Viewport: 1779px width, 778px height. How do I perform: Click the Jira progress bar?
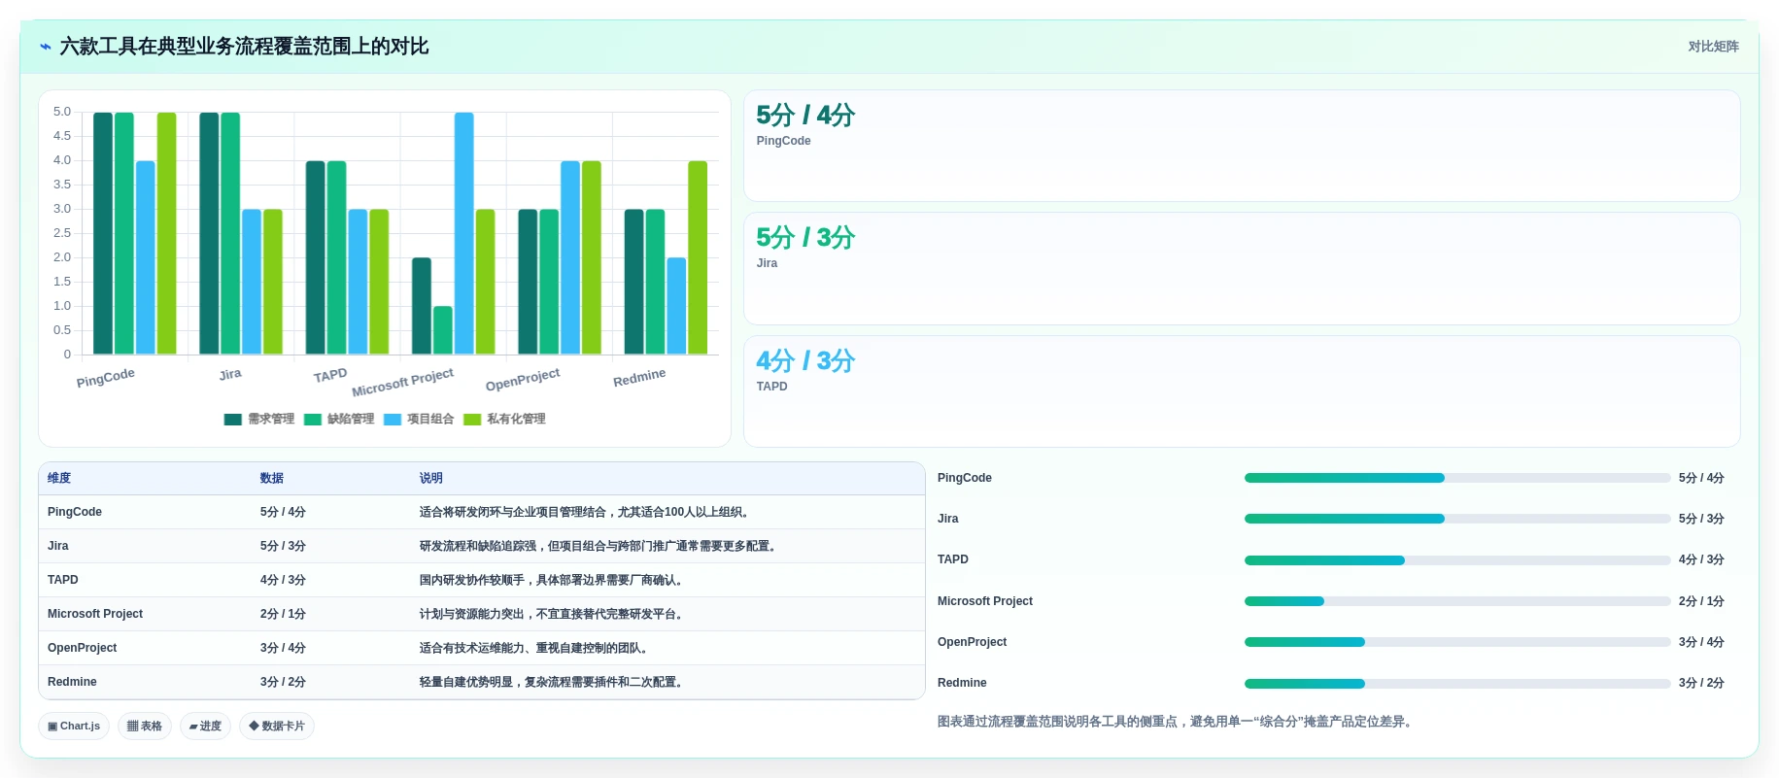click(x=1457, y=519)
